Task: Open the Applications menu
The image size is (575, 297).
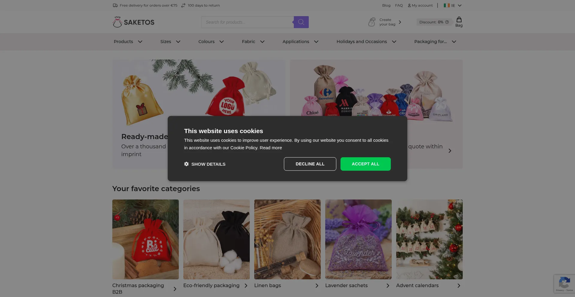Action: click(x=296, y=42)
